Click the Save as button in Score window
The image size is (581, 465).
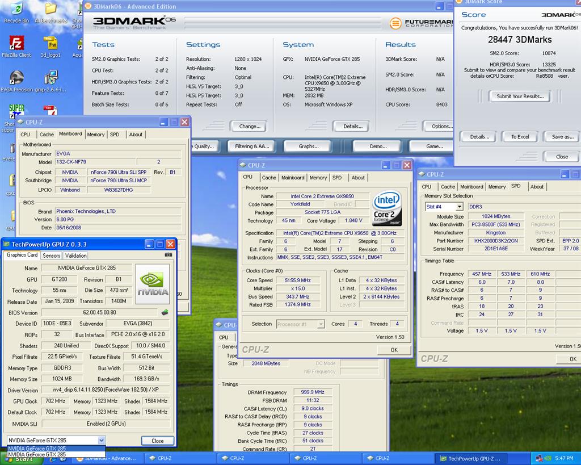(x=562, y=137)
